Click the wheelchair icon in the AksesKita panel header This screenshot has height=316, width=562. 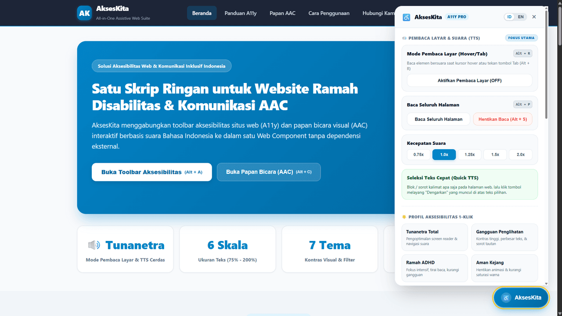point(407,17)
